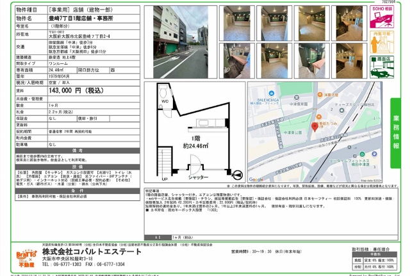Image resolution: width=410 pixels, height=276 pixels.
Task: Click the 営業時間 9:30～19:30 text
Action: 252,252
